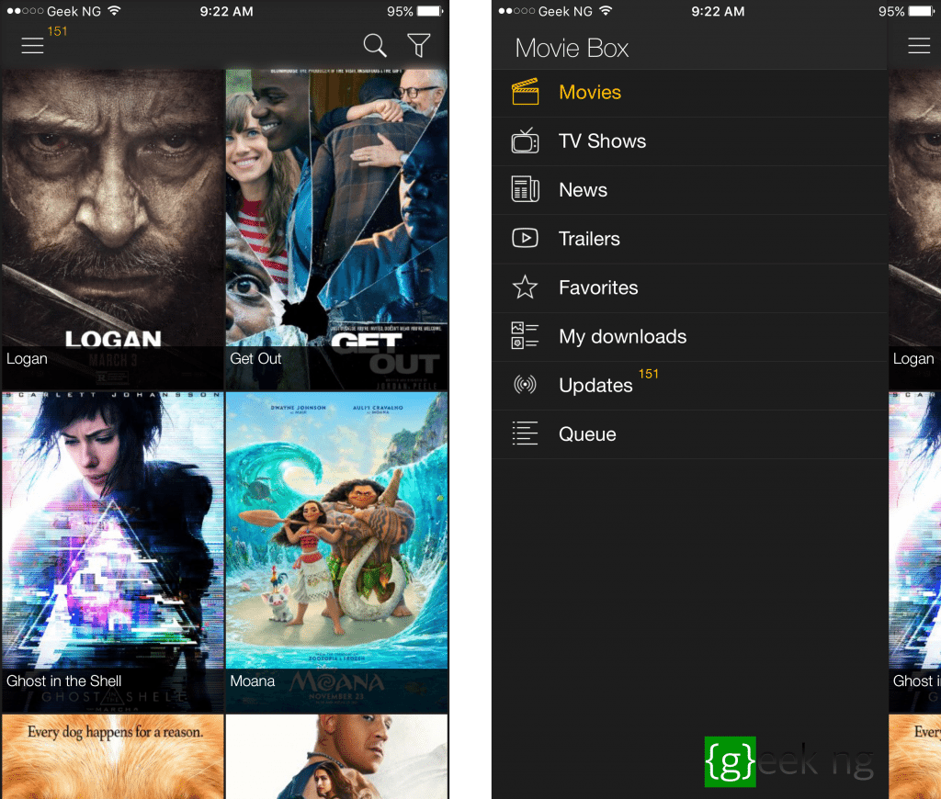Viewport: 941px width, 799px height.
Task: Tap the search magnifier icon
Action: (x=375, y=45)
